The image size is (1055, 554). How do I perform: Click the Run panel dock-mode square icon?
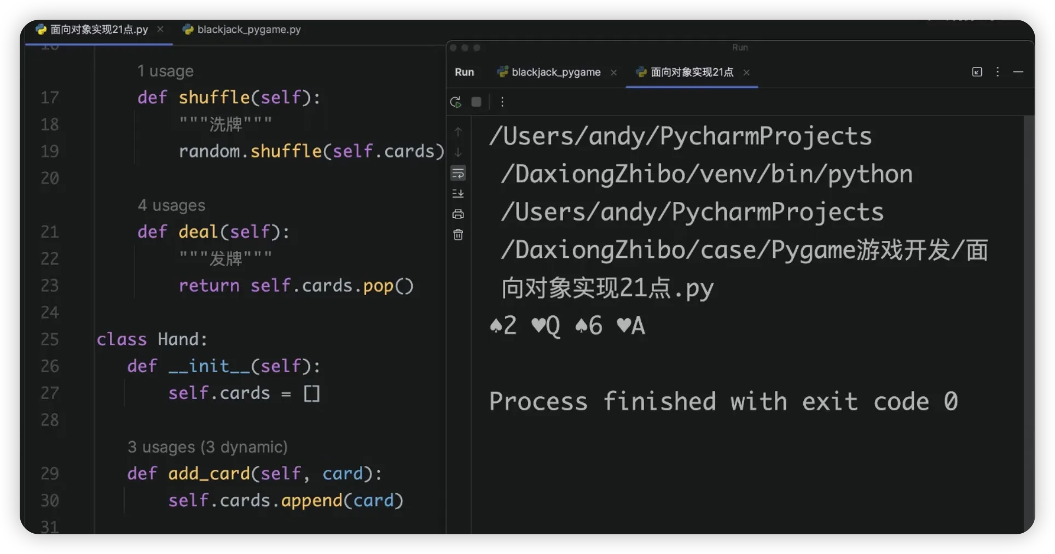pyautogui.click(x=977, y=72)
